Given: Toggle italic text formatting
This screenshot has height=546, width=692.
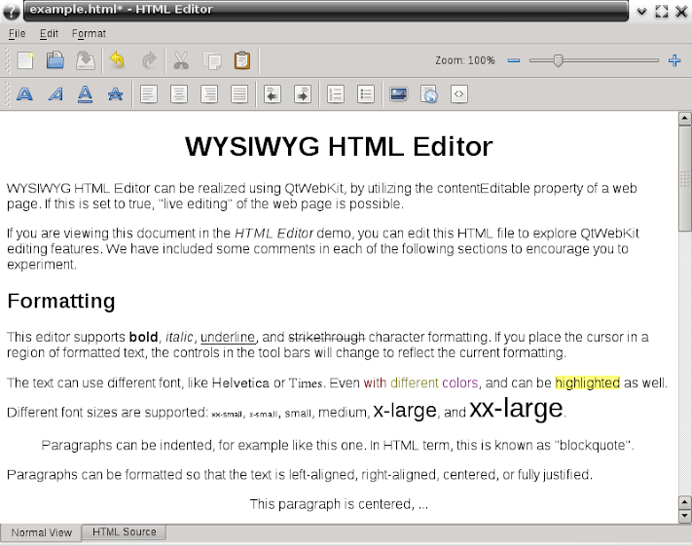Looking at the screenshot, I should coord(55,94).
